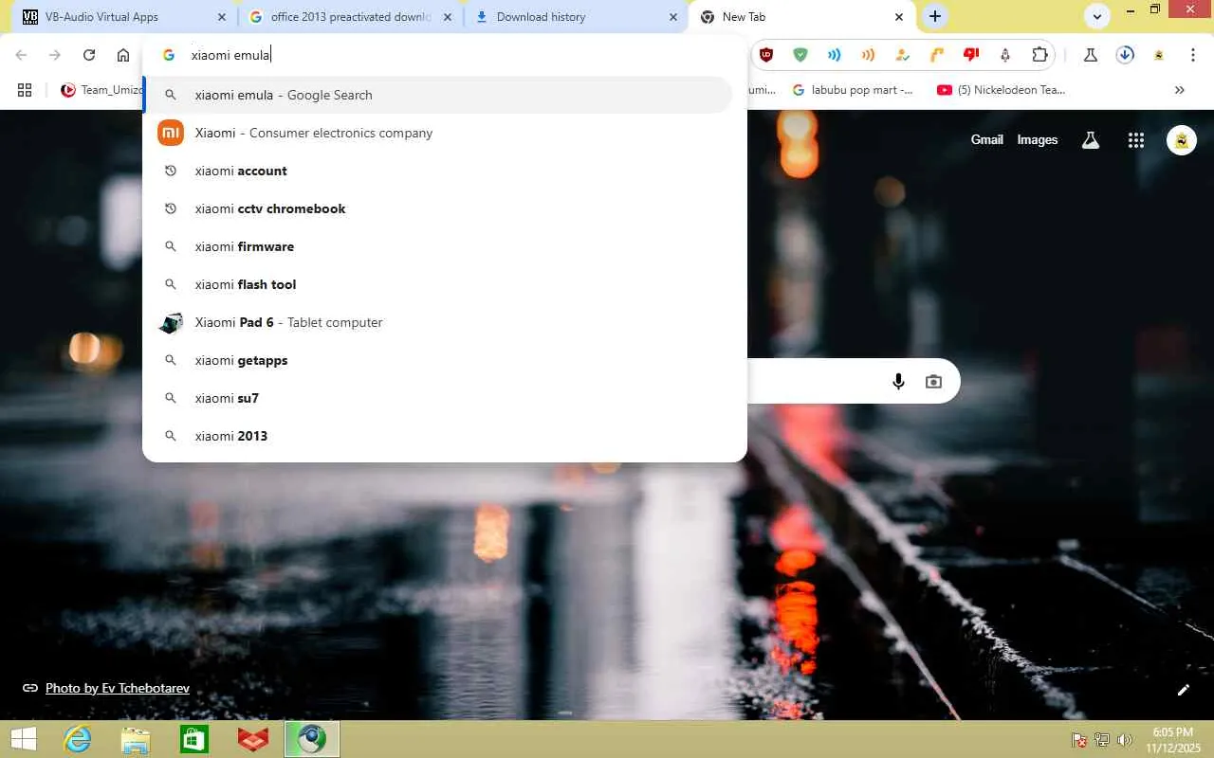The width and height of the screenshot is (1214, 758).
Task: Choose the Xiaomi Consumer electronics company suggestion
Action: tap(438, 133)
